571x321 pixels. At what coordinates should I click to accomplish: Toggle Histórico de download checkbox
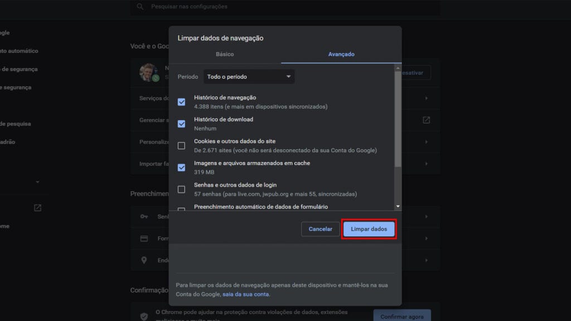click(181, 124)
